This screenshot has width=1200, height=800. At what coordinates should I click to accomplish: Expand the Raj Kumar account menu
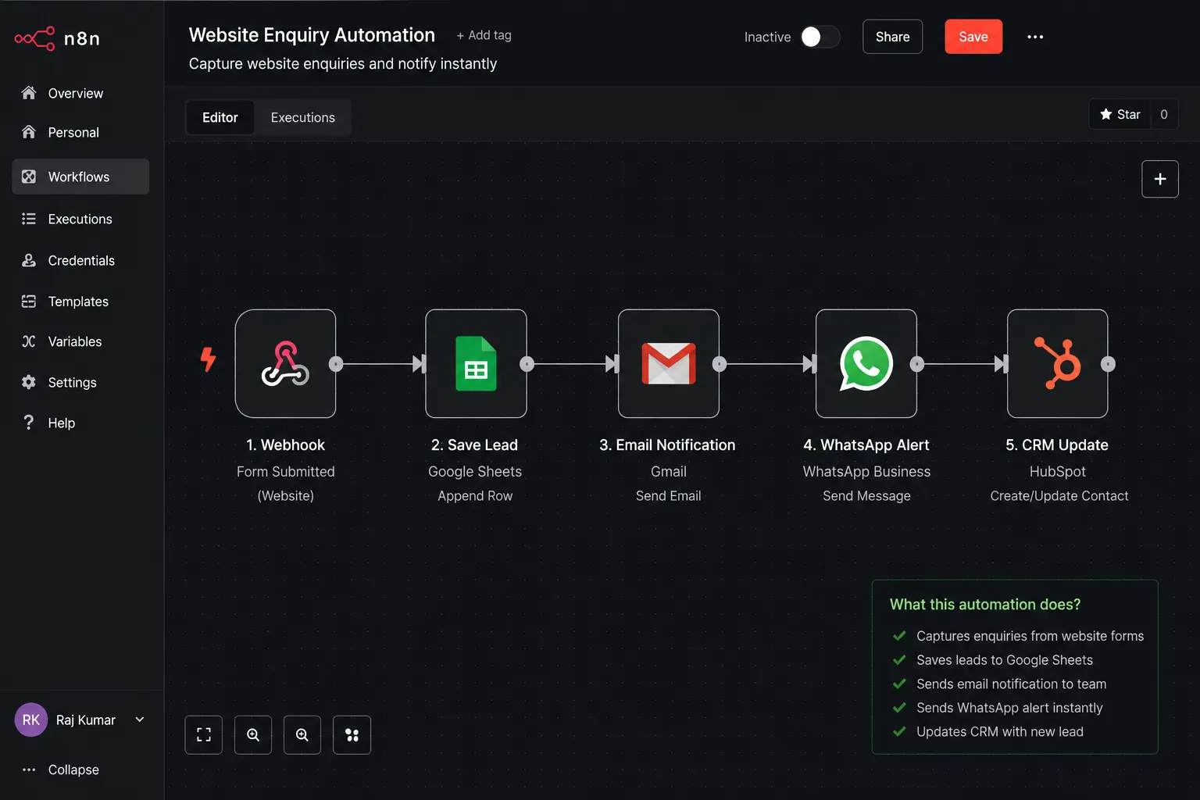coord(140,720)
